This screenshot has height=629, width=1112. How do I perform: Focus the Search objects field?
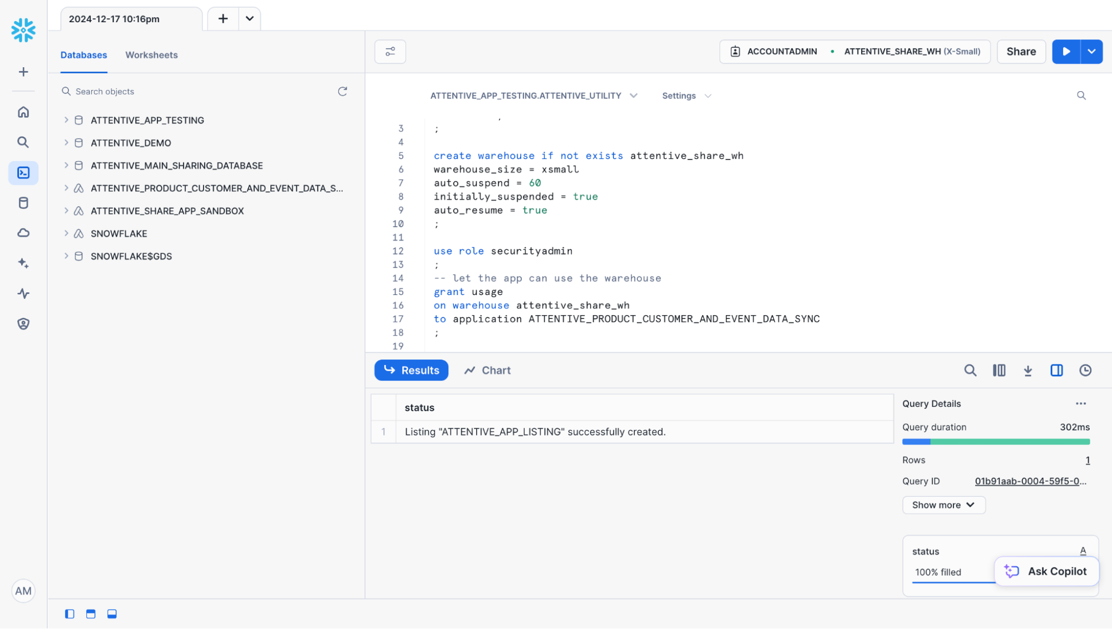(x=200, y=91)
